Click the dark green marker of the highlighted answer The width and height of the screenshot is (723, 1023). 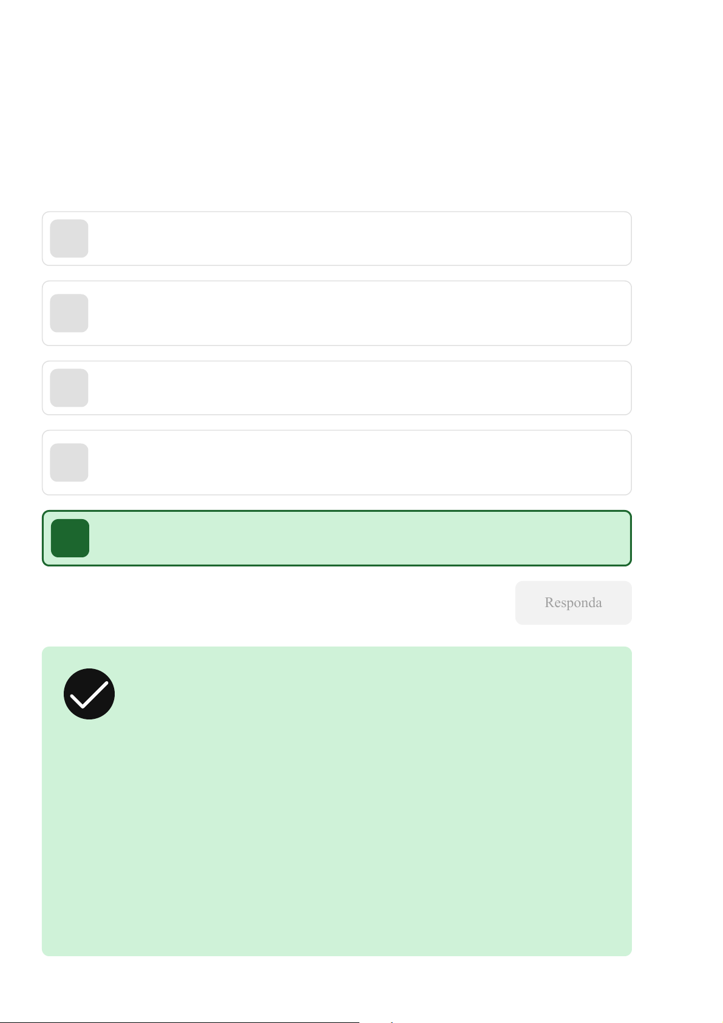[70, 538]
